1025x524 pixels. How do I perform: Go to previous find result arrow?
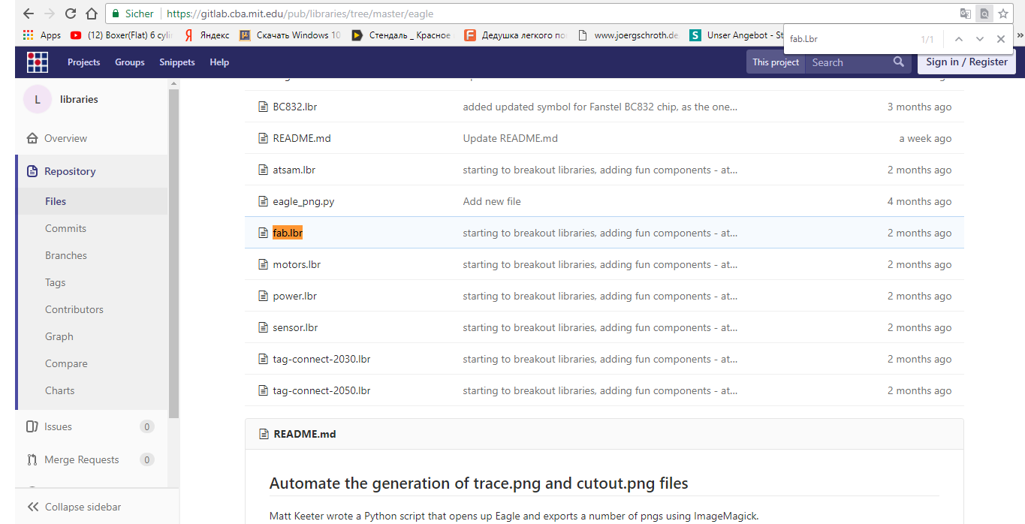pos(959,39)
